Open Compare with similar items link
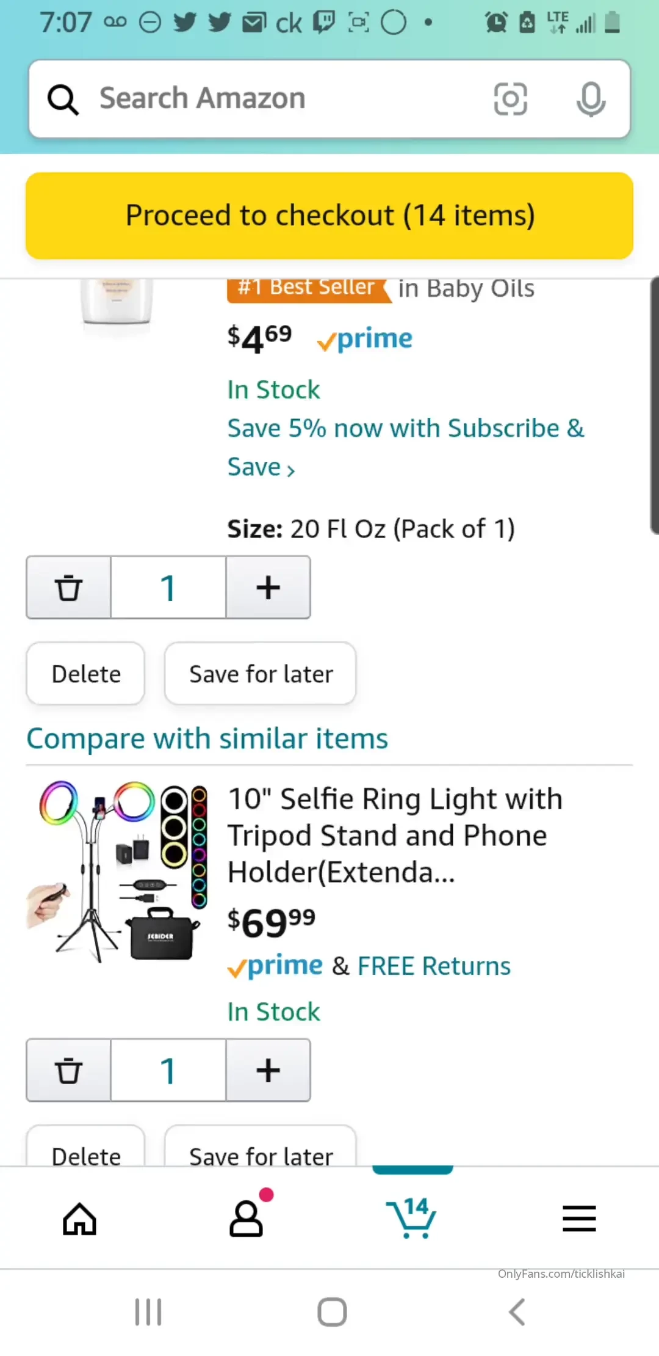659x1356 pixels. [207, 738]
